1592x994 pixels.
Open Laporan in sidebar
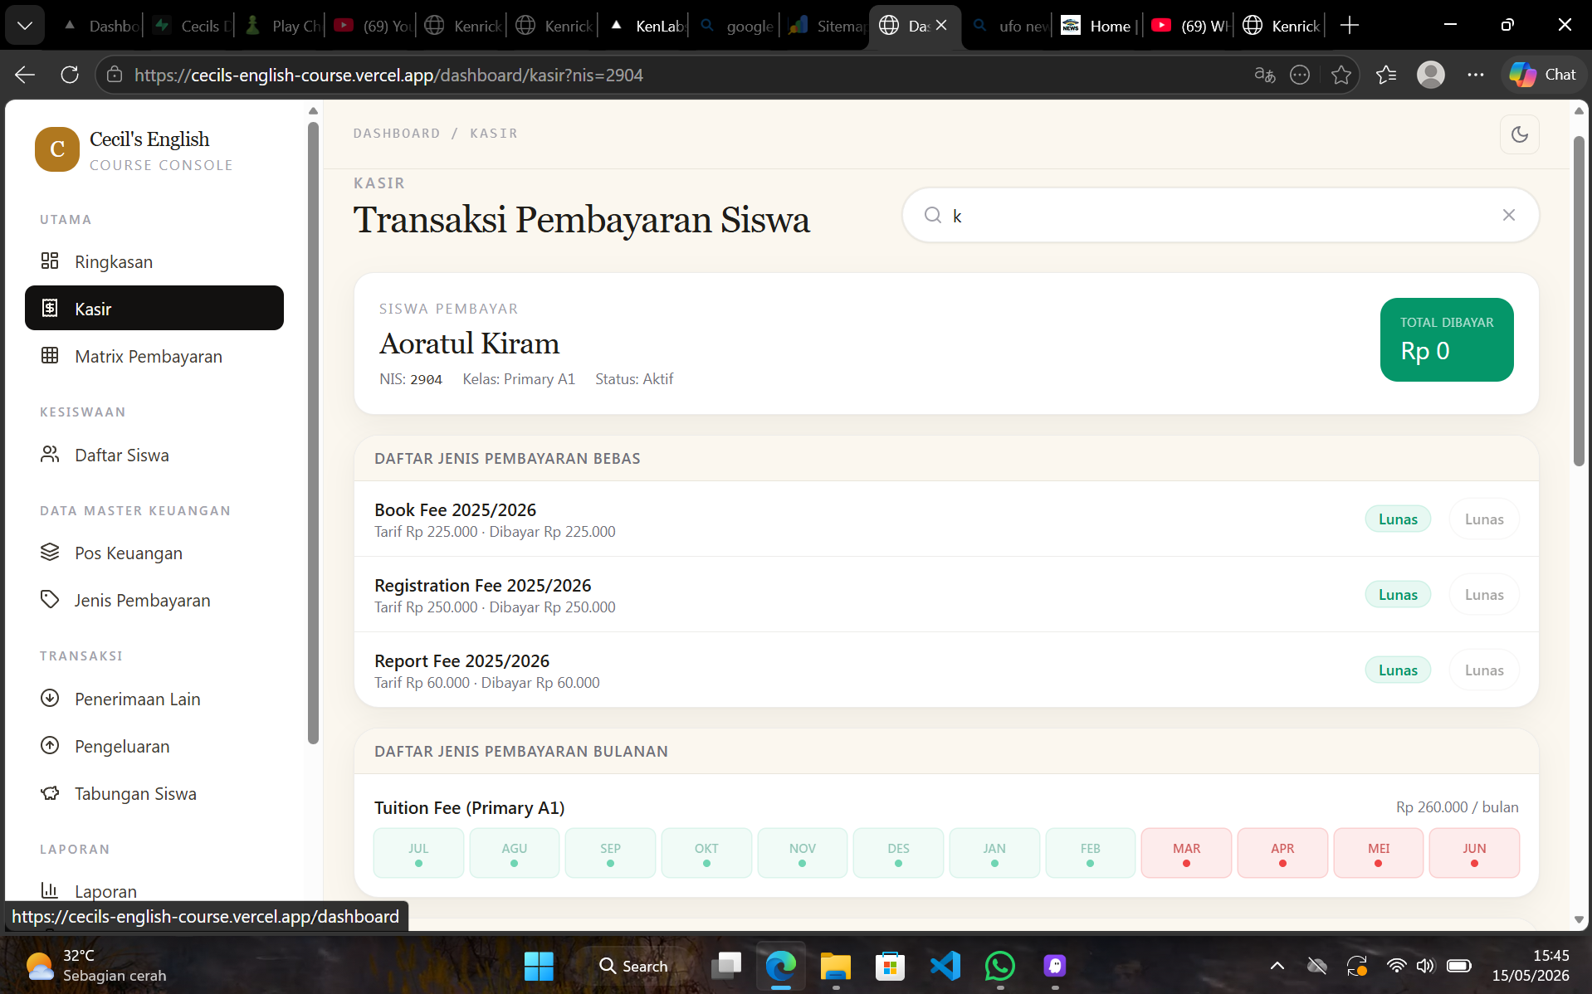pyautogui.click(x=154, y=890)
